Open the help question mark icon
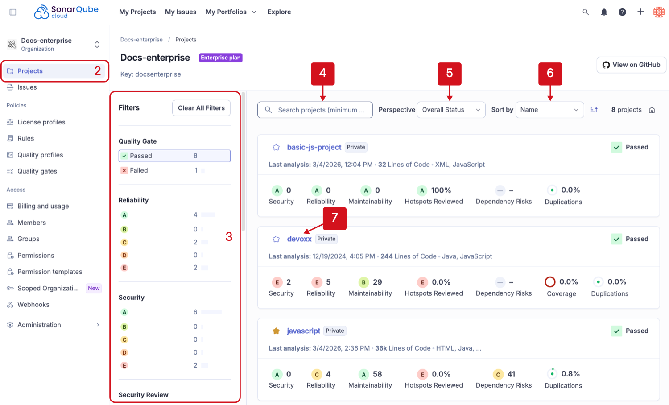This screenshot has height=405, width=669. (x=622, y=12)
